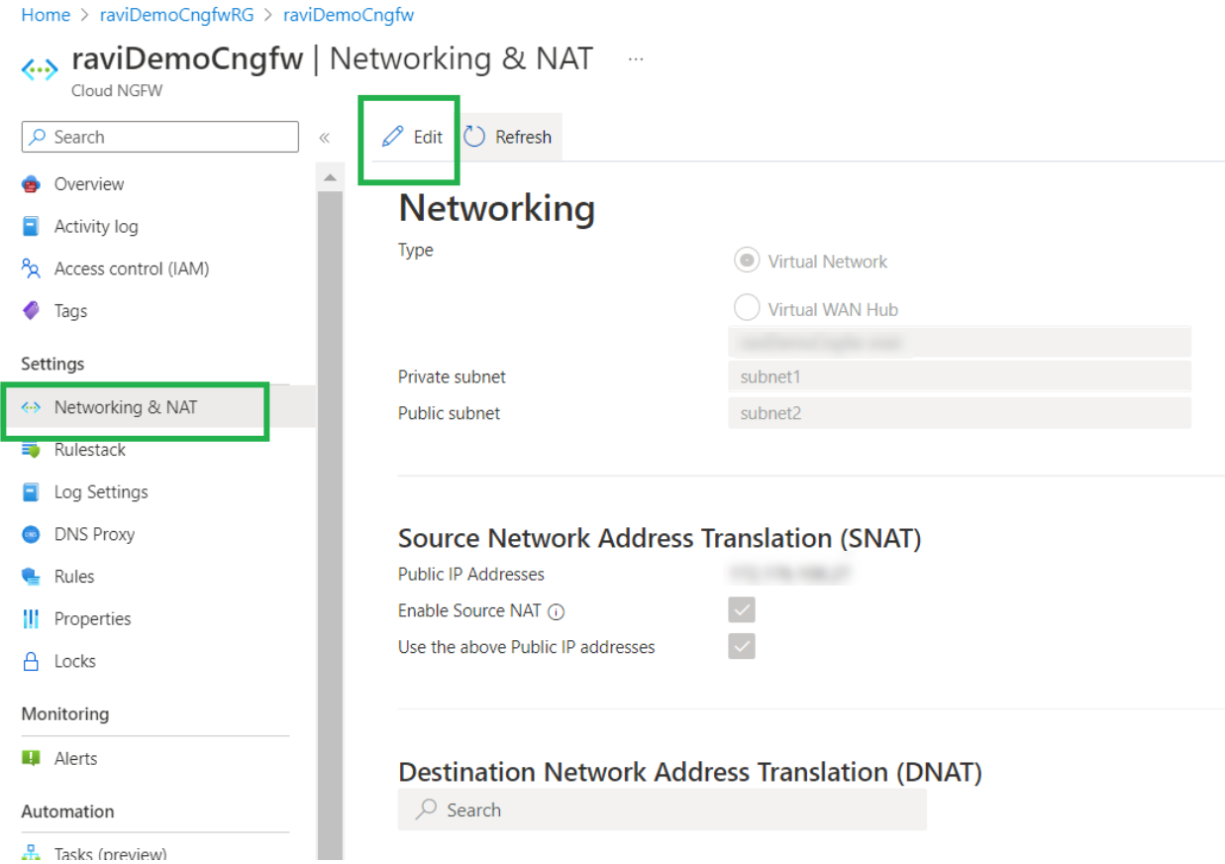Image resolution: width=1225 pixels, height=864 pixels.
Task: Toggle Use the above Public IP addresses checkbox
Action: pos(742,646)
